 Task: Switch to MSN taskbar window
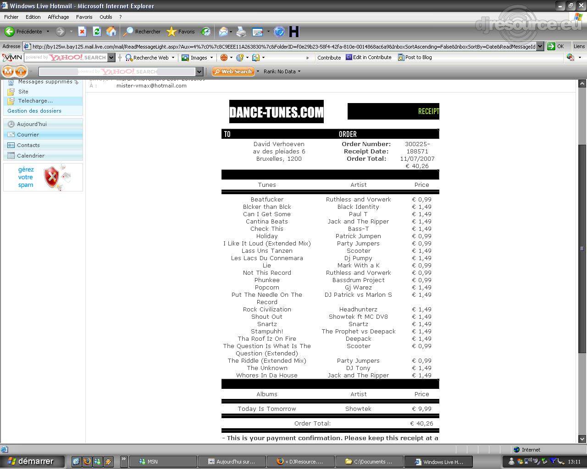pyautogui.click(x=163, y=462)
